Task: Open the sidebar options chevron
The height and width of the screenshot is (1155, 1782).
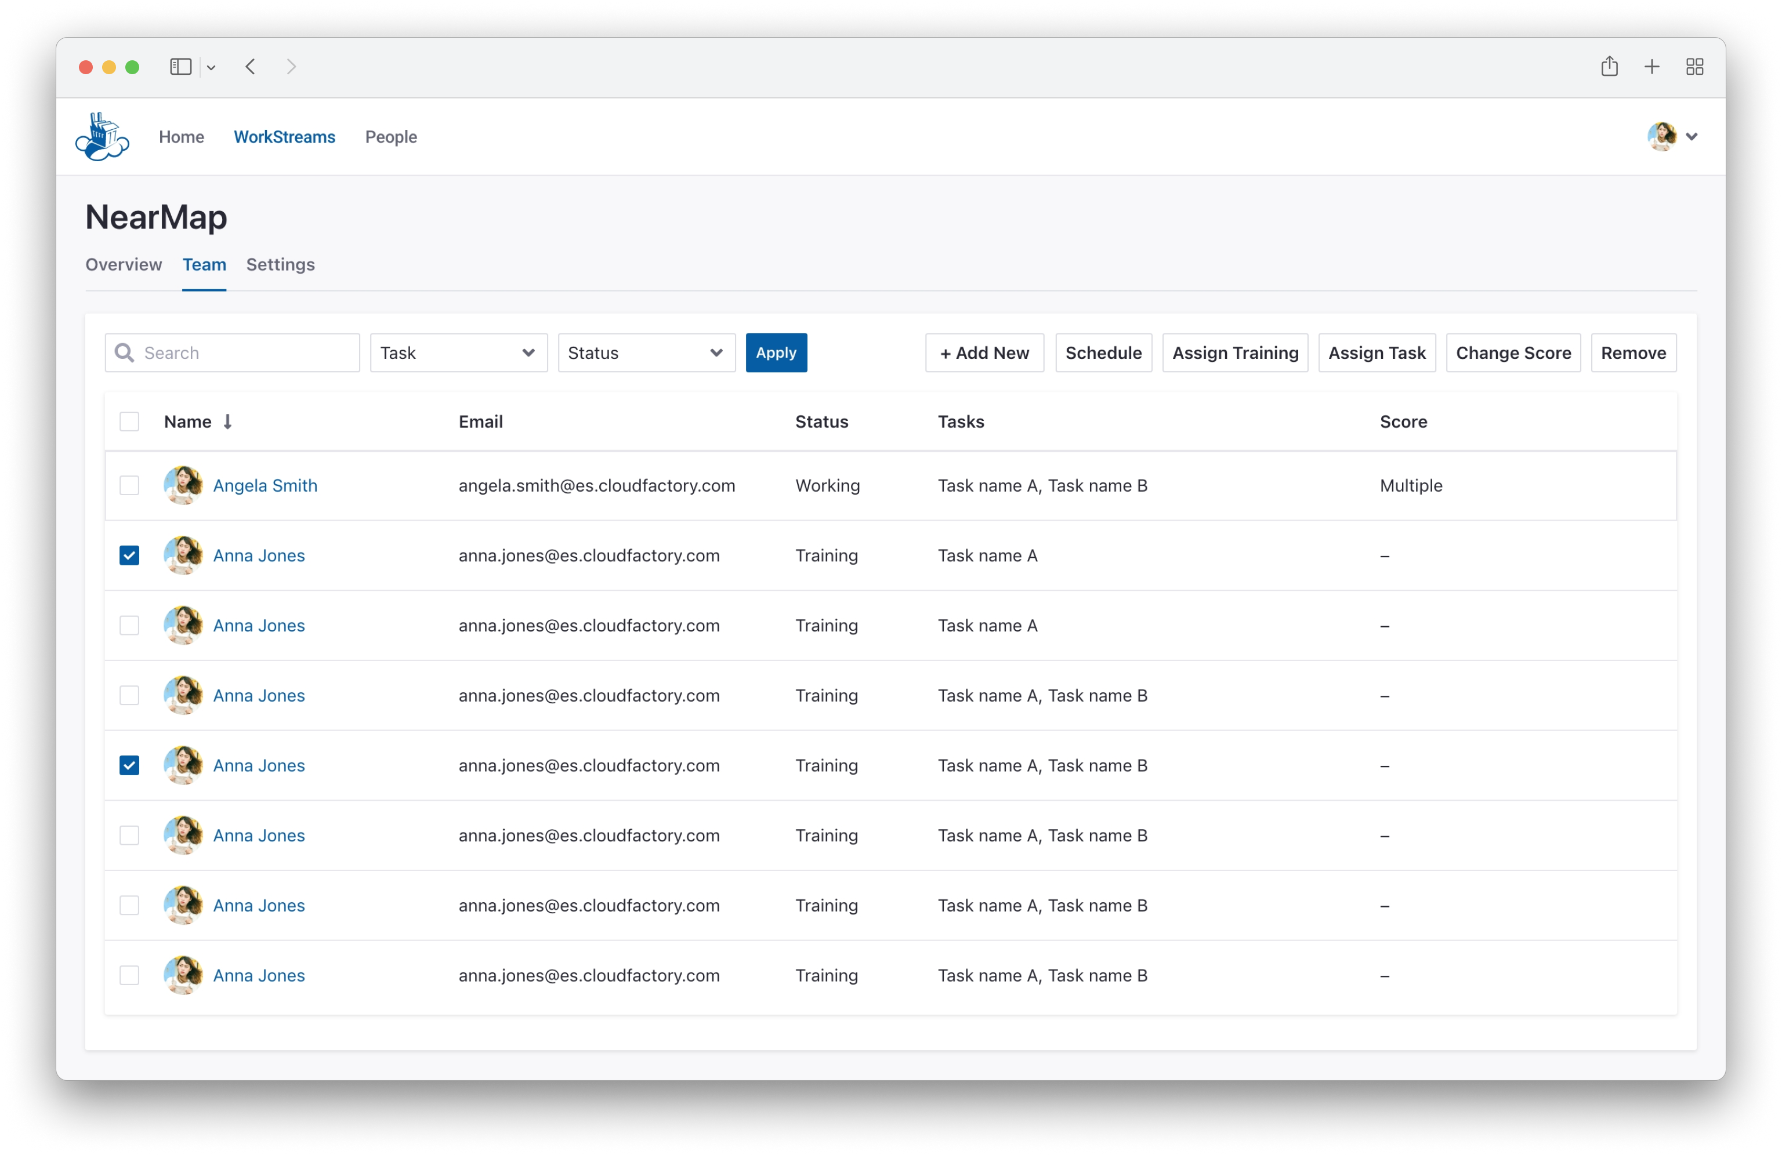Action: click(x=211, y=67)
